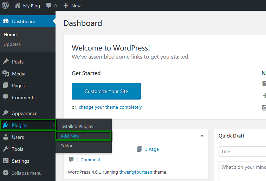266x181 pixels.
Task: Click the Media icon in sidebar
Action: [6, 73]
